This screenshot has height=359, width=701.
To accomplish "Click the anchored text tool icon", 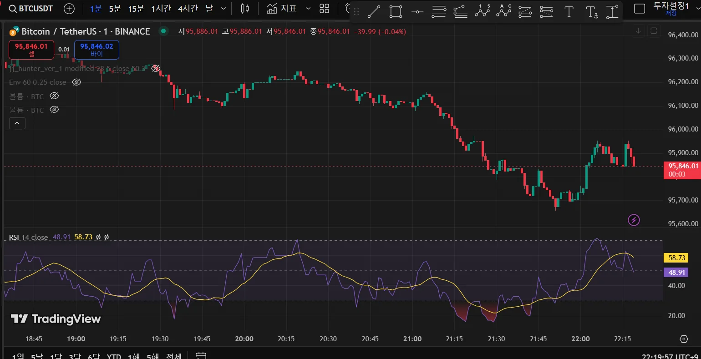I will tap(591, 12).
